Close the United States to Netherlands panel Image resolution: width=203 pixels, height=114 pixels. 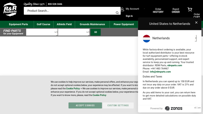[x=196, y=23]
